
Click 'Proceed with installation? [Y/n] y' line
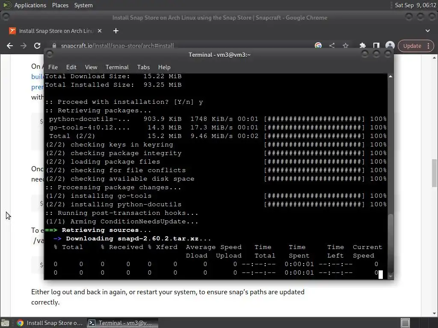(x=124, y=102)
